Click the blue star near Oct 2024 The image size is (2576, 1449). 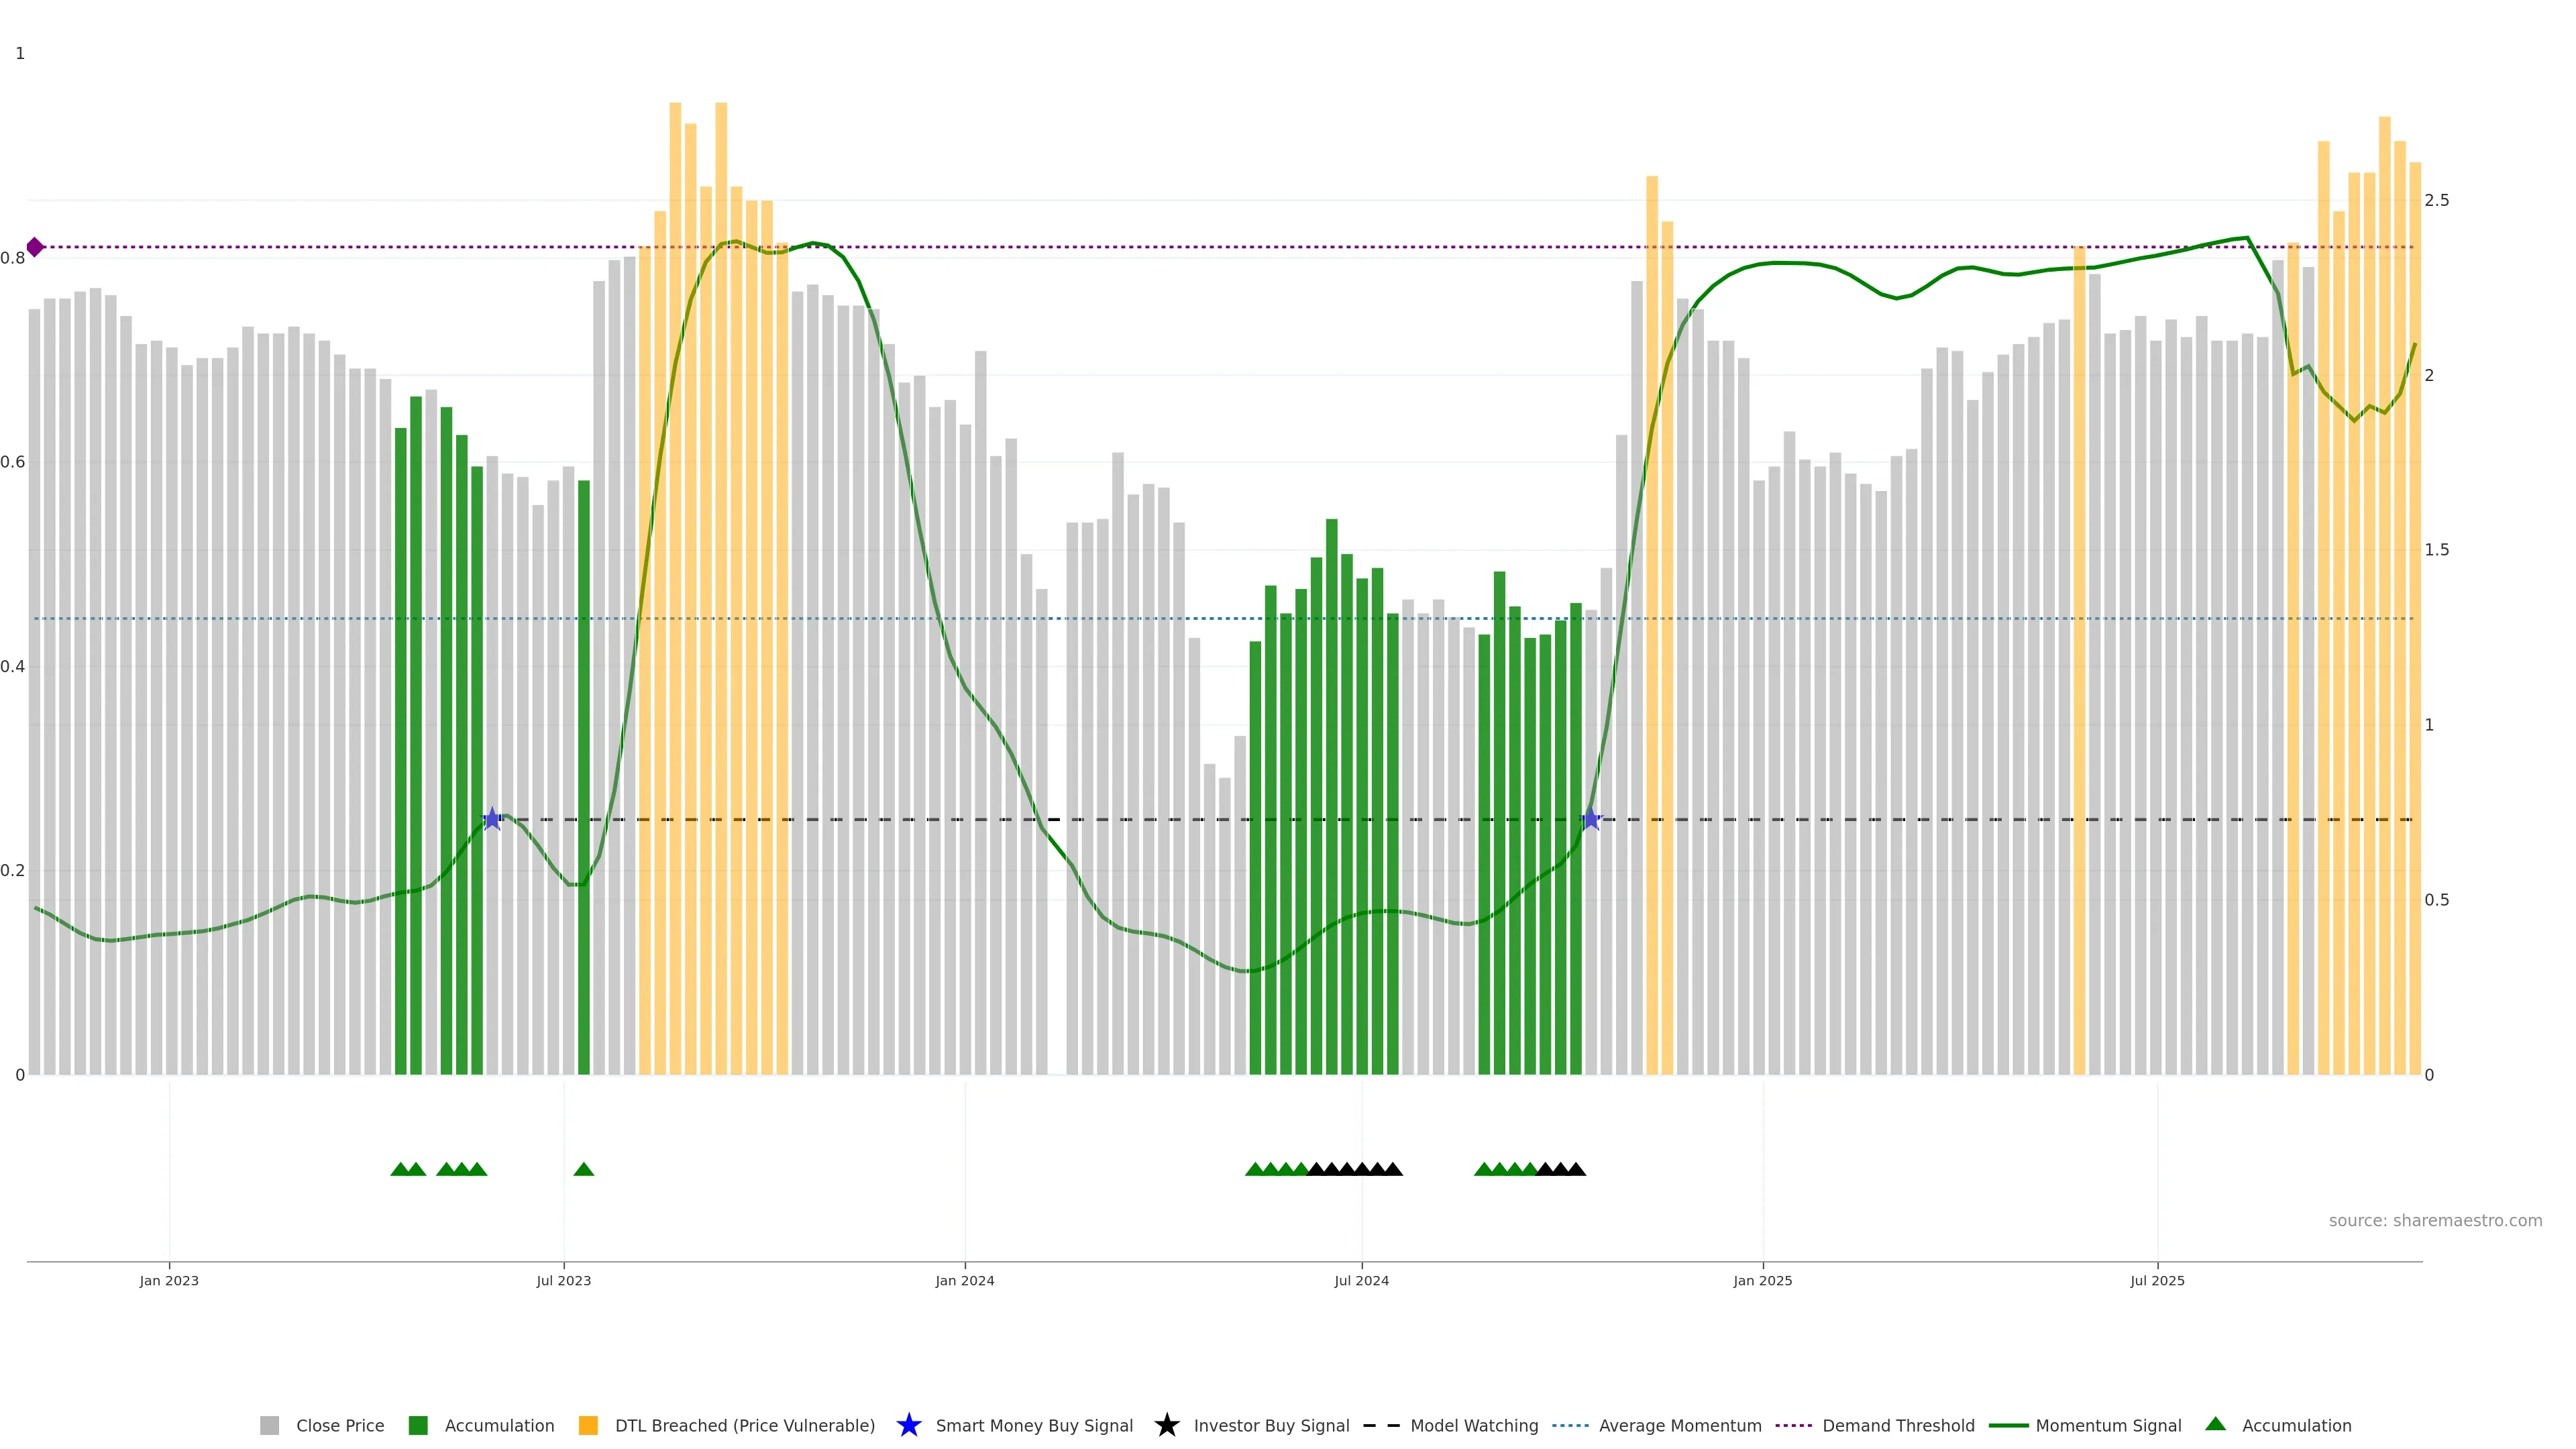pos(1591,819)
